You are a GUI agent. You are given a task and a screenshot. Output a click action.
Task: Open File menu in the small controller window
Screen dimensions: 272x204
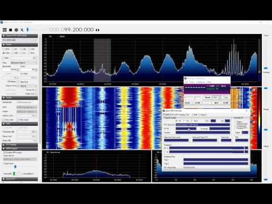click(x=186, y=82)
